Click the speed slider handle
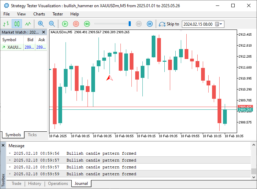Viewport: 257px width, 189px height. coord(130,24)
